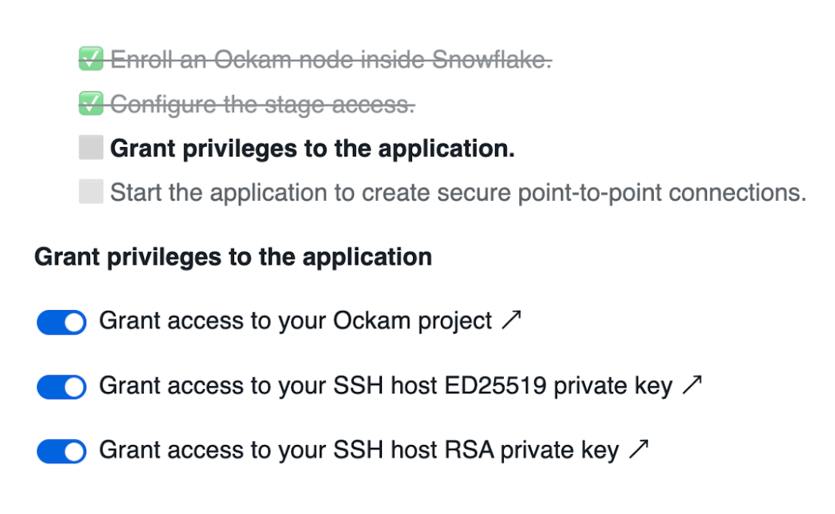The image size is (835, 514).
Task: Go to bold Grant privileges to the application step
Action: [312, 149]
